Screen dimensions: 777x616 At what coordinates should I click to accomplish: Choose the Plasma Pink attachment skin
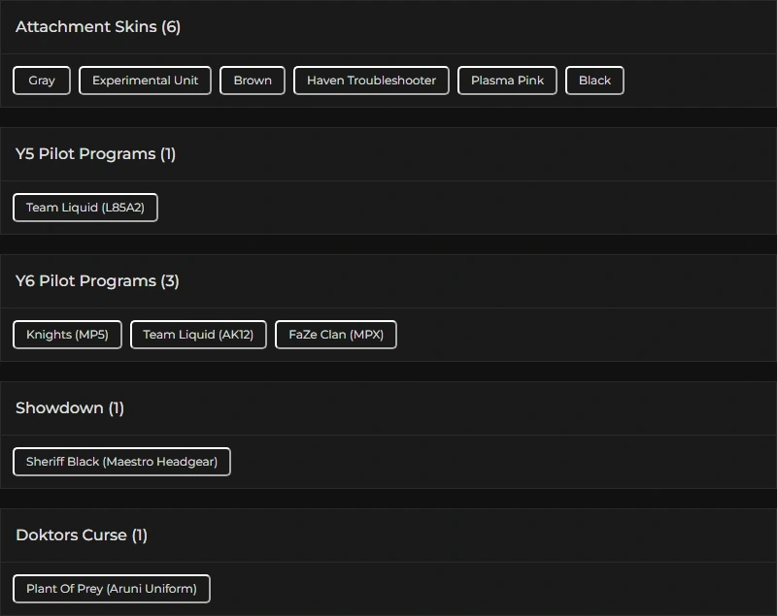coord(507,81)
